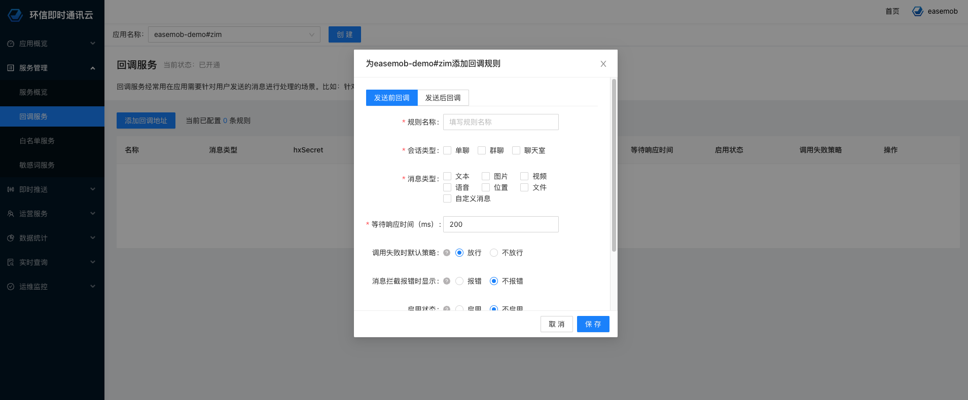Click the hxSecret table column header

(x=308, y=150)
